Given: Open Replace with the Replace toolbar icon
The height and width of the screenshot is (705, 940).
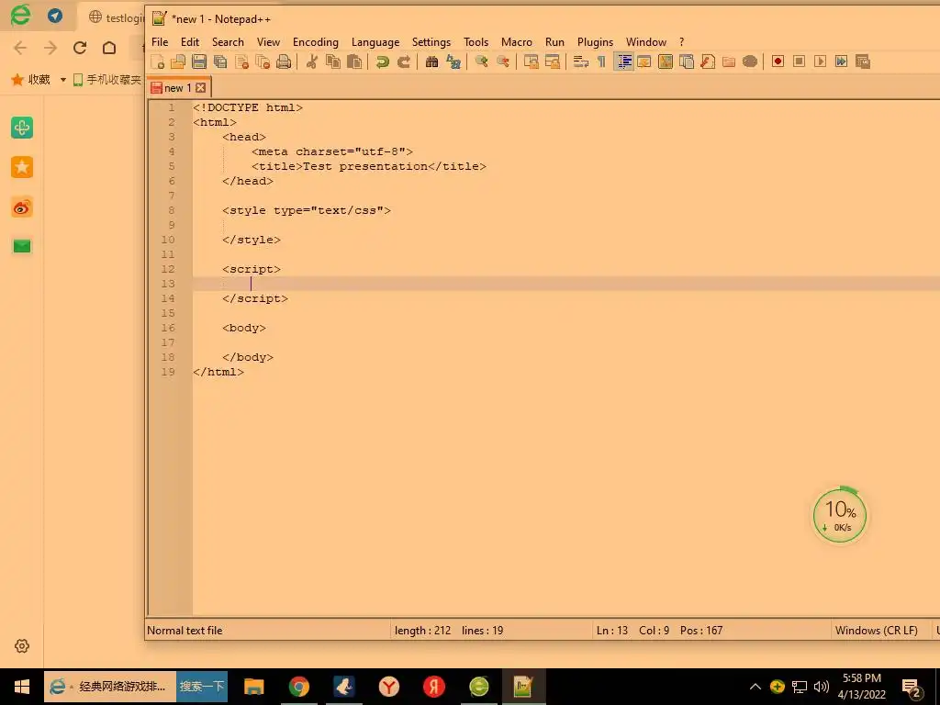Looking at the screenshot, I should coord(453,62).
